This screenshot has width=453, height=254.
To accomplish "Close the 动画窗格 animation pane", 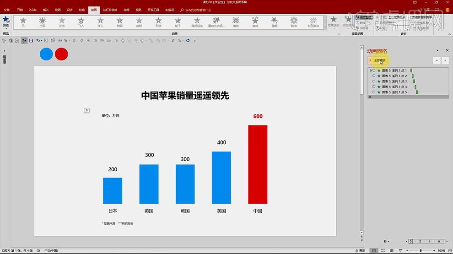I will tap(447, 50).
